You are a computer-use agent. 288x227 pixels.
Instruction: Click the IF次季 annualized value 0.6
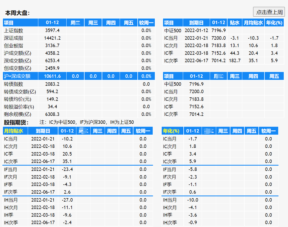(193, 192)
